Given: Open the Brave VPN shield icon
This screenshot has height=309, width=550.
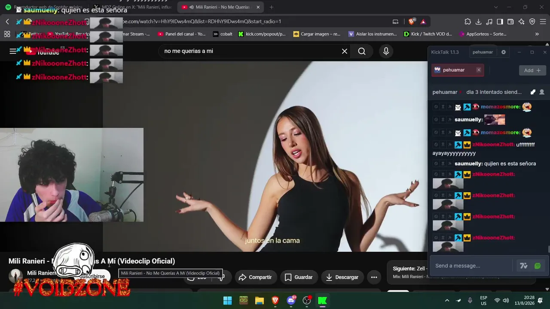Looking at the screenshot, I should pyautogui.click(x=532, y=21).
